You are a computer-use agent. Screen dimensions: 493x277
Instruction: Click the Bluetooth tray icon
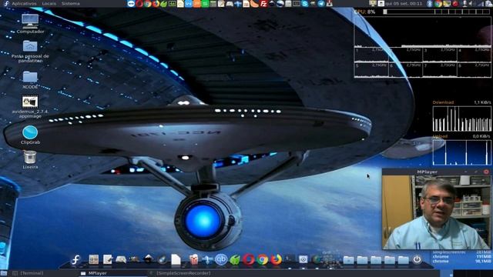[x=430, y=3]
